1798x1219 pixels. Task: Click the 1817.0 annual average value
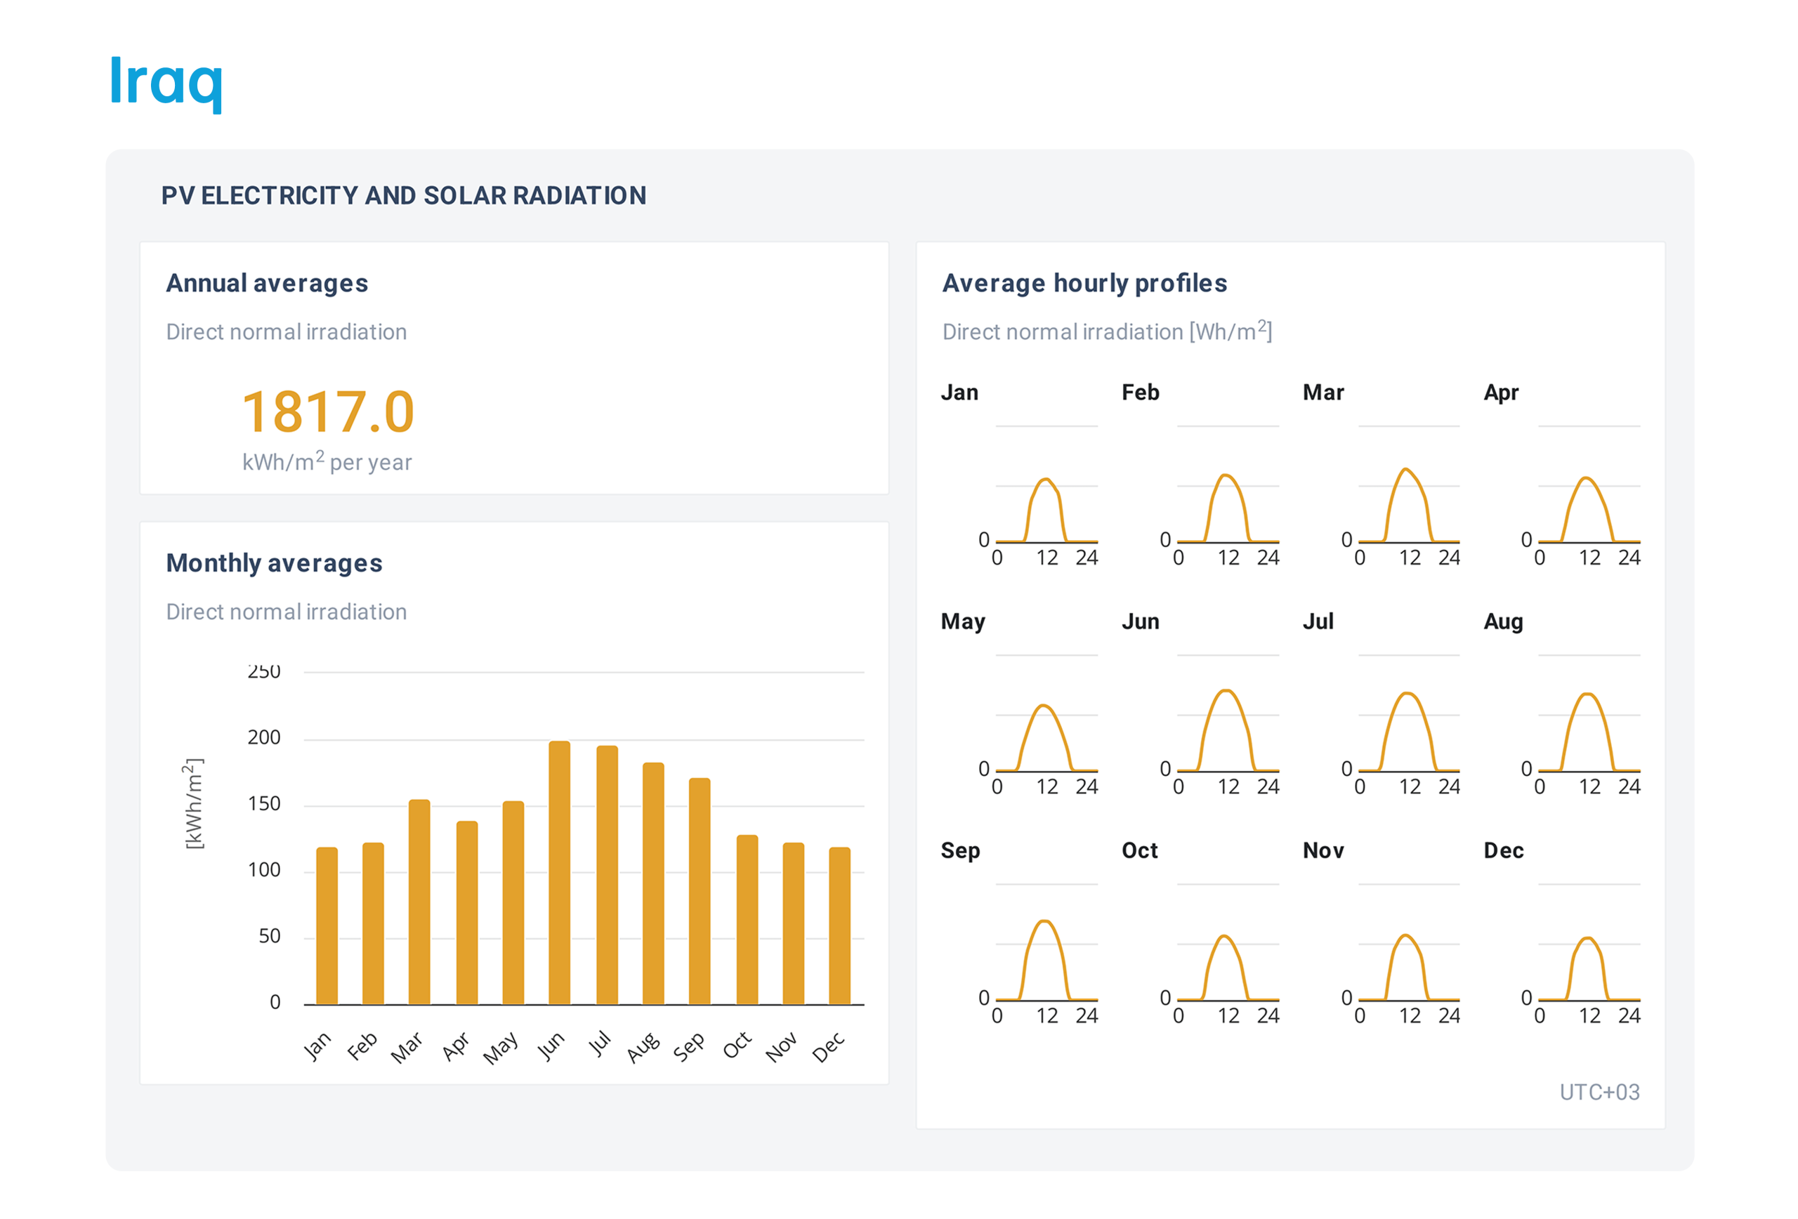point(328,411)
